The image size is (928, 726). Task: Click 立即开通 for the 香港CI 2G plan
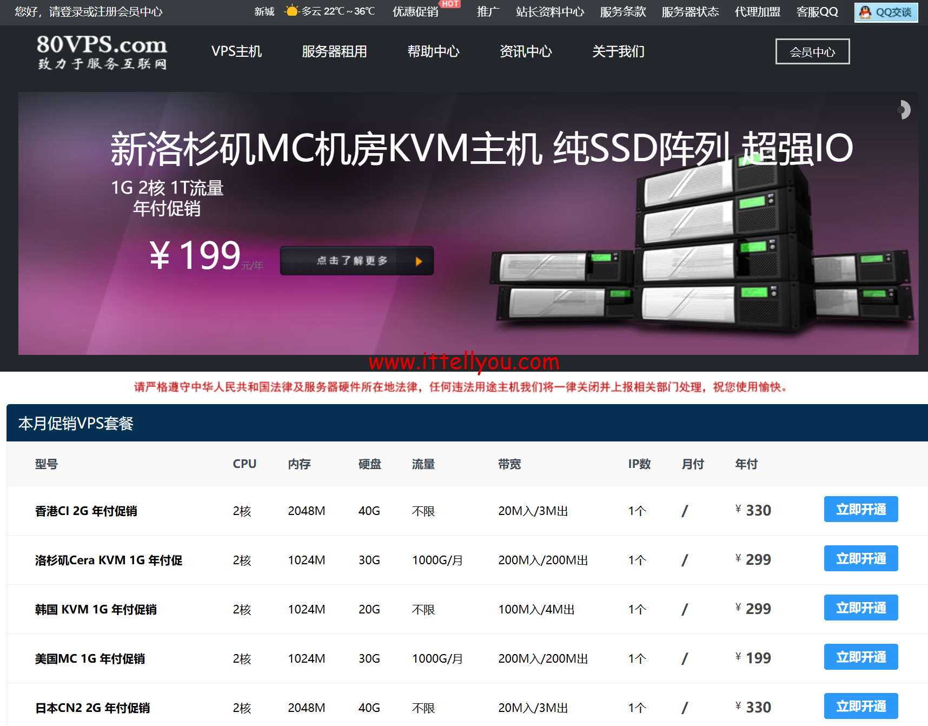coord(860,509)
